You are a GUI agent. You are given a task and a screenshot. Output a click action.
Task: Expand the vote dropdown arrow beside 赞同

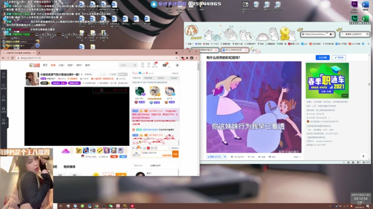point(225,157)
